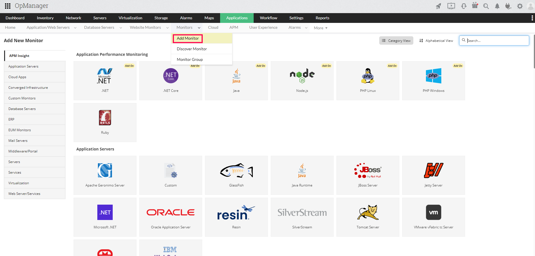Switch to the Workflow tab

[x=268, y=18]
